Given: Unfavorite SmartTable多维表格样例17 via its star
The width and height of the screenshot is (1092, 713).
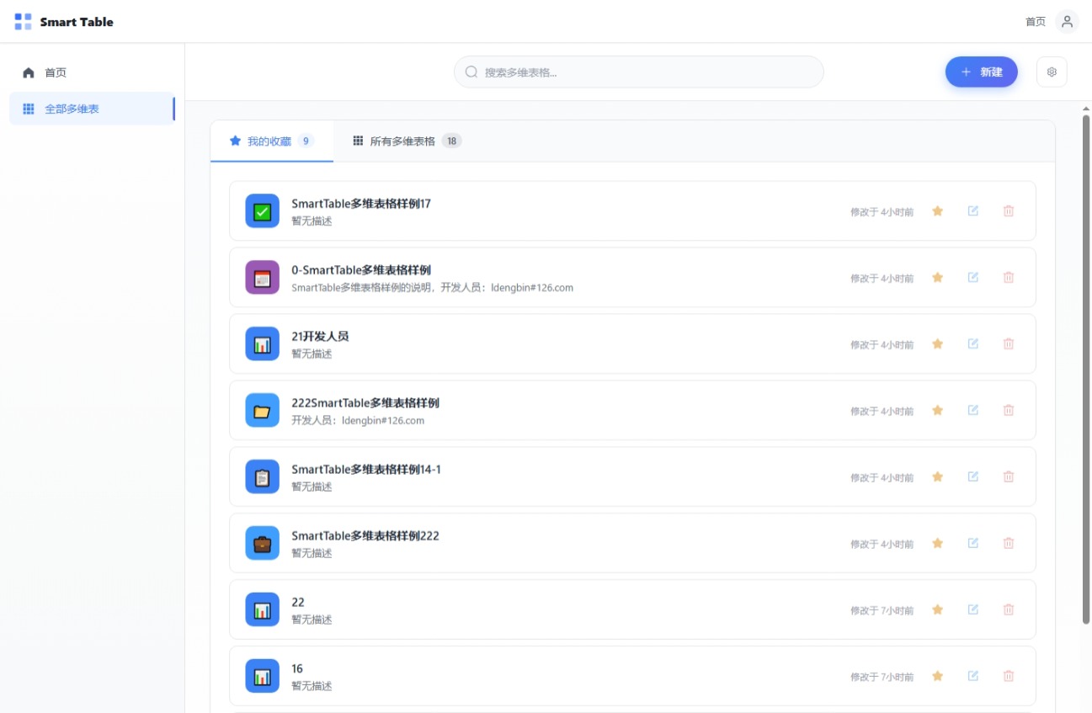Looking at the screenshot, I should (x=937, y=211).
